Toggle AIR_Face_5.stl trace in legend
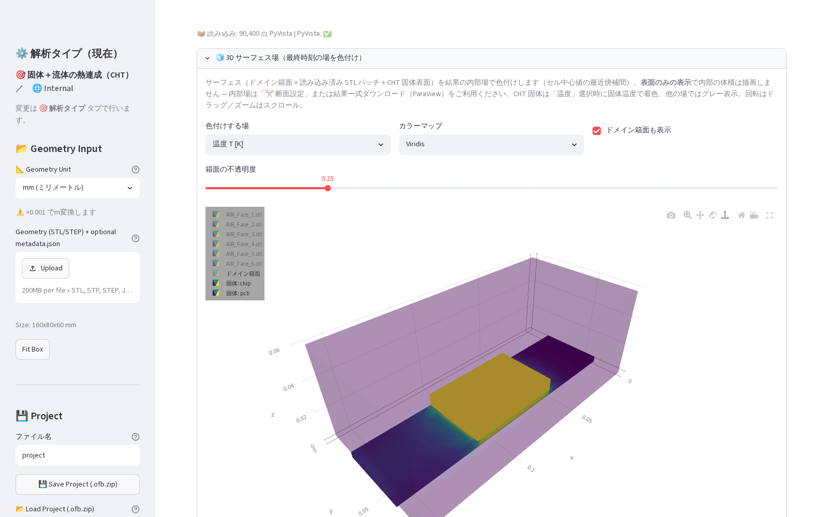 tap(237, 254)
